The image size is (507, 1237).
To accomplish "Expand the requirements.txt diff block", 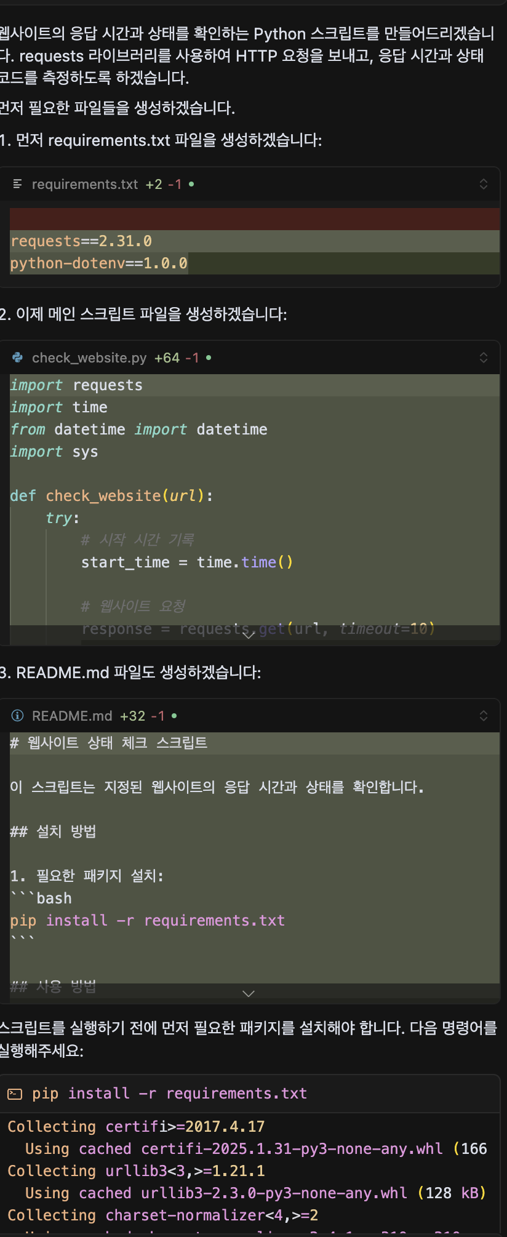I will pos(484,184).
